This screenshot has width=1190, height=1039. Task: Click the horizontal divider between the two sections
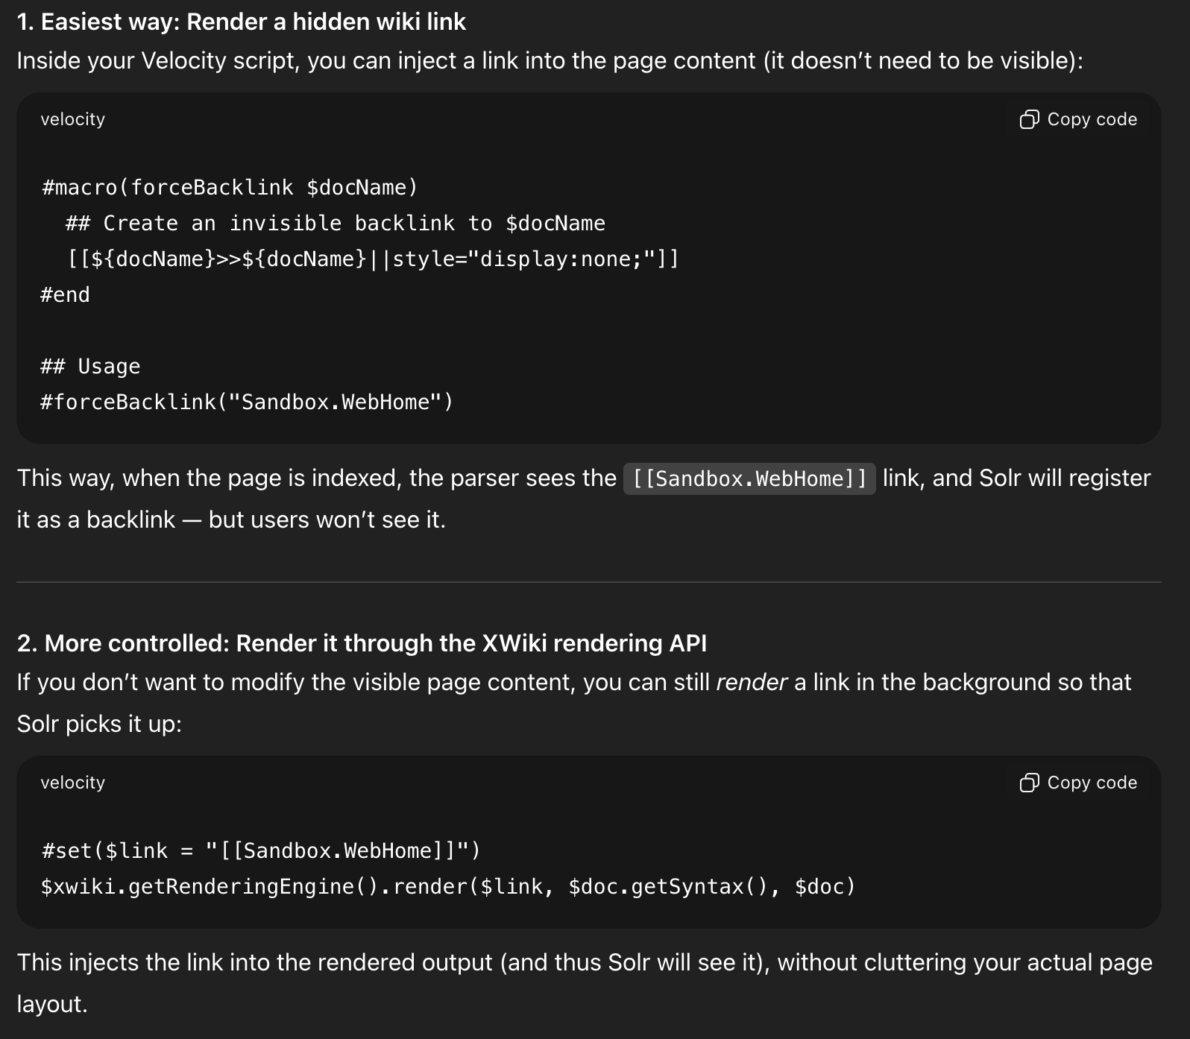pos(589,581)
